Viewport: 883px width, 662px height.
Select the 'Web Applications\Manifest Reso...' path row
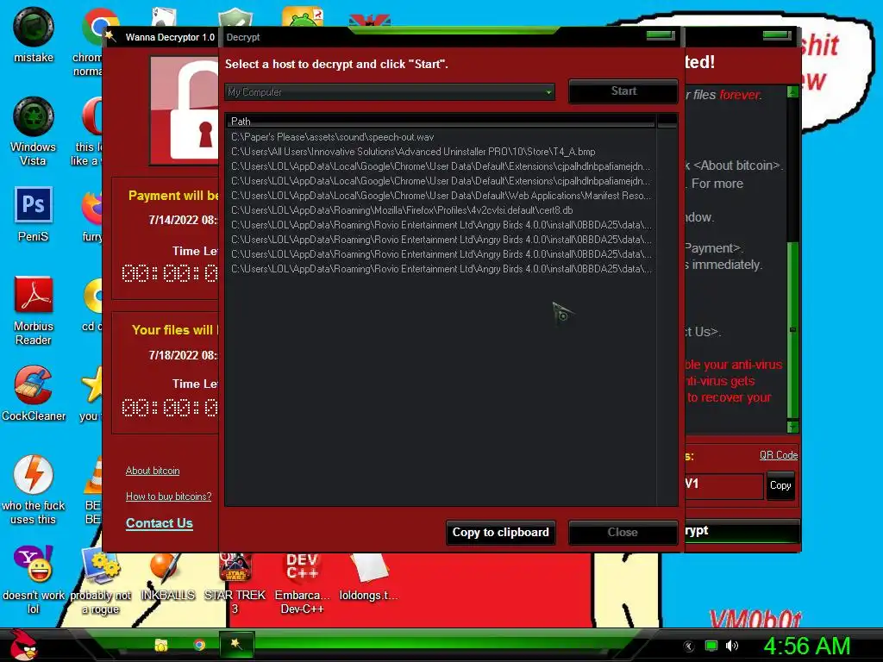click(441, 196)
